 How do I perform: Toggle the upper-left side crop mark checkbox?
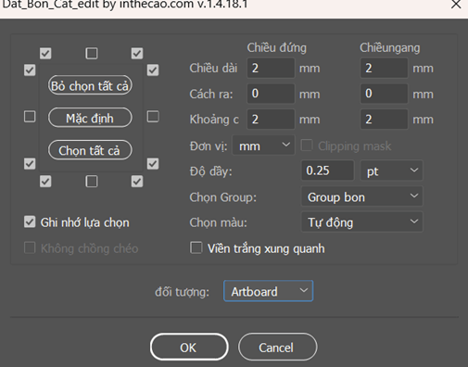30,70
